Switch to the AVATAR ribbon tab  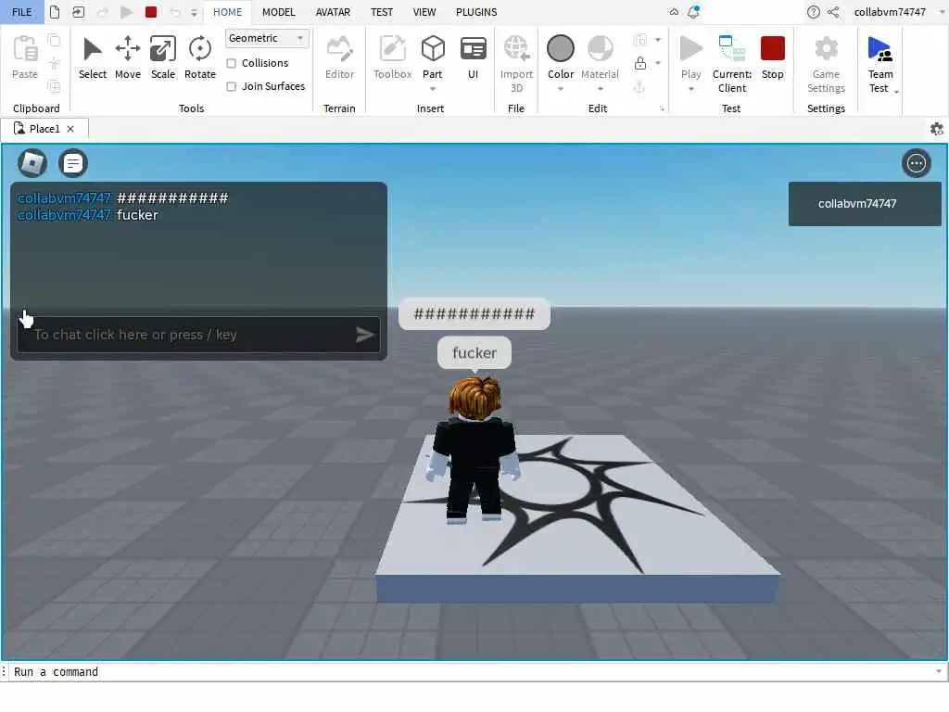(x=333, y=11)
